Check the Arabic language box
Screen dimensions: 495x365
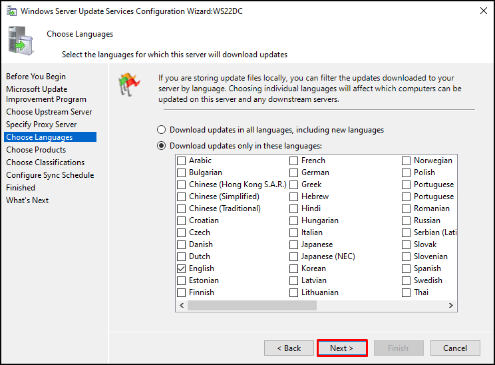(181, 161)
